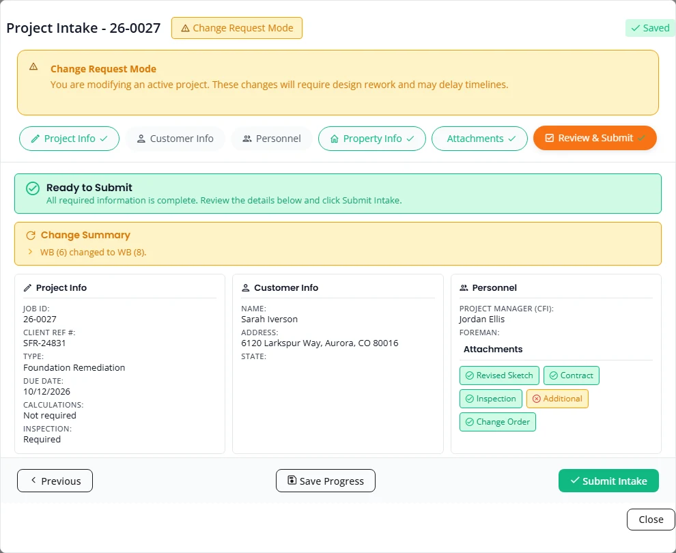Click the customer name Sarah Iverson
The width and height of the screenshot is (676, 553).
click(x=270, y=320)
